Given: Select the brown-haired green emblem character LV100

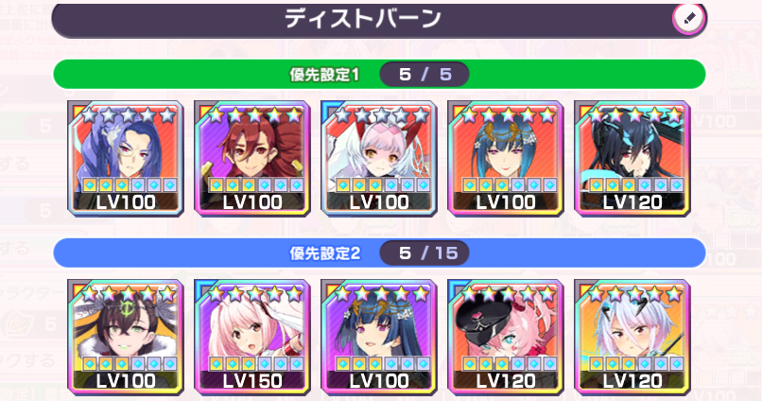Looking at the screenshot, I should click(126, 338).
